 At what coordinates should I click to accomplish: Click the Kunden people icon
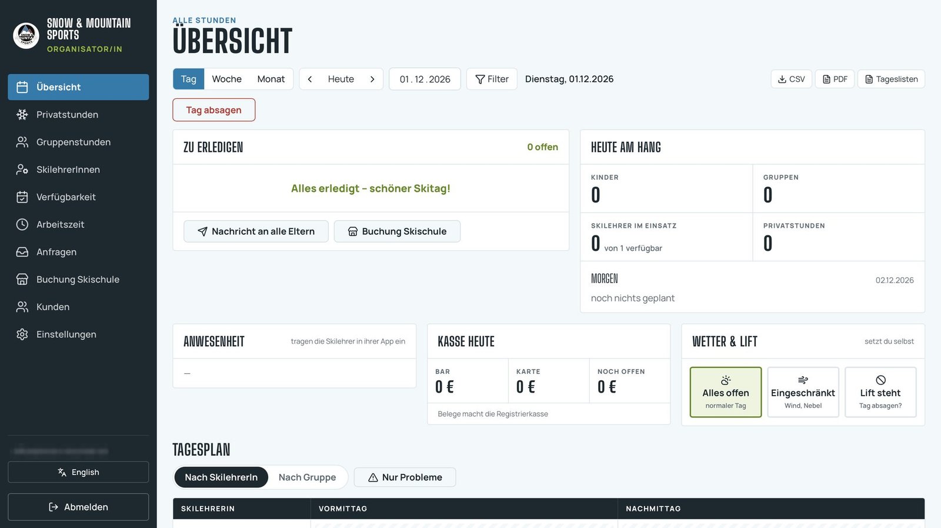click(x=22, y=307)
